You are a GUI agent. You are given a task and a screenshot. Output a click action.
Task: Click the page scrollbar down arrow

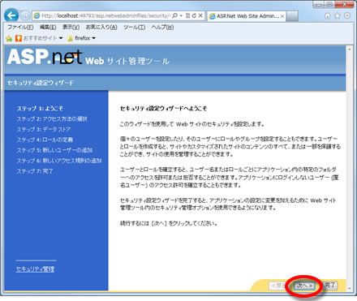tap(349, 289)
